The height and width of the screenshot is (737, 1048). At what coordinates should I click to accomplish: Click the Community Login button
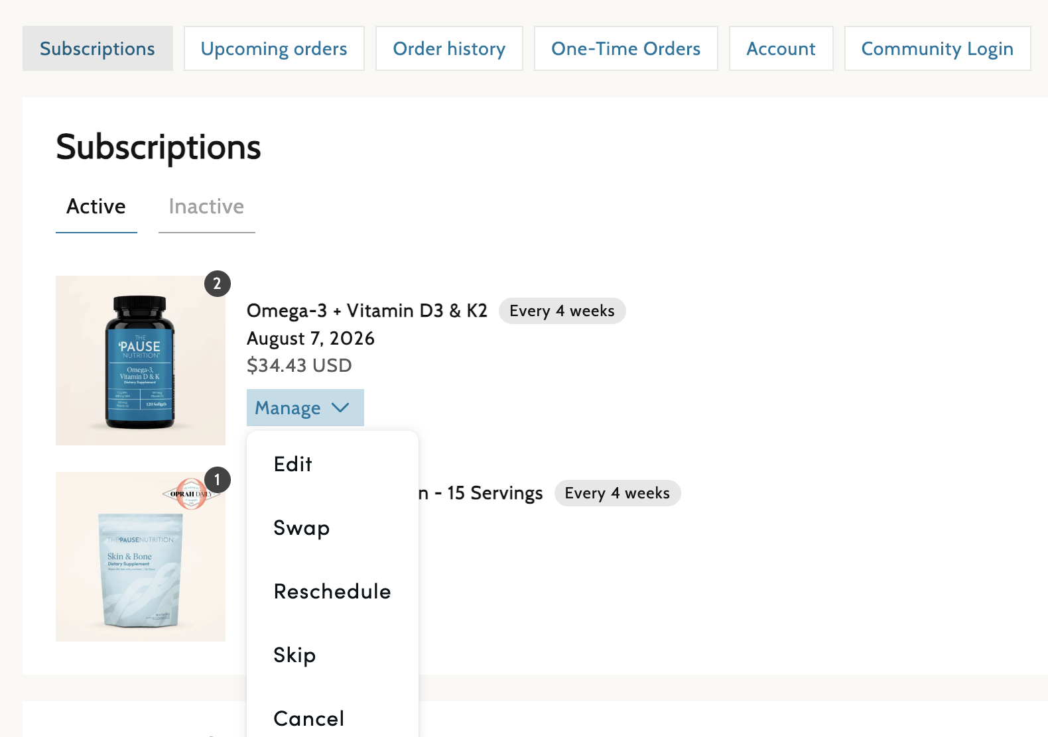click(937, 48)
